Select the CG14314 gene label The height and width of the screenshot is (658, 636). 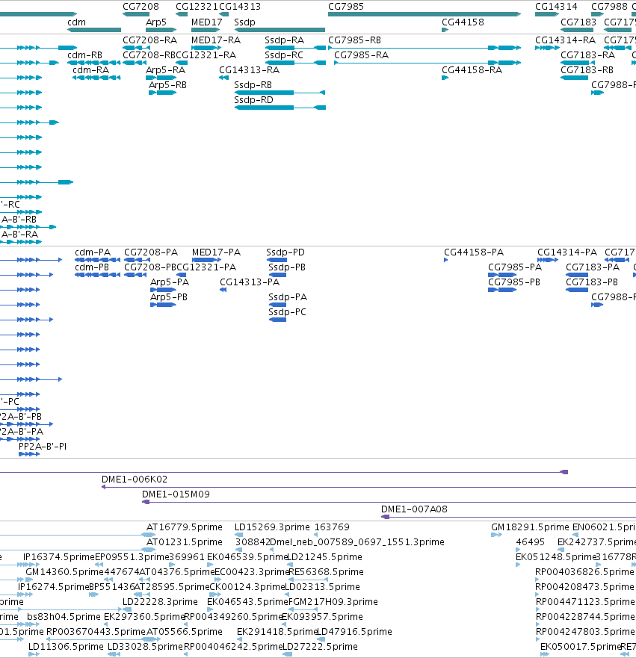(x=556, y=7)
